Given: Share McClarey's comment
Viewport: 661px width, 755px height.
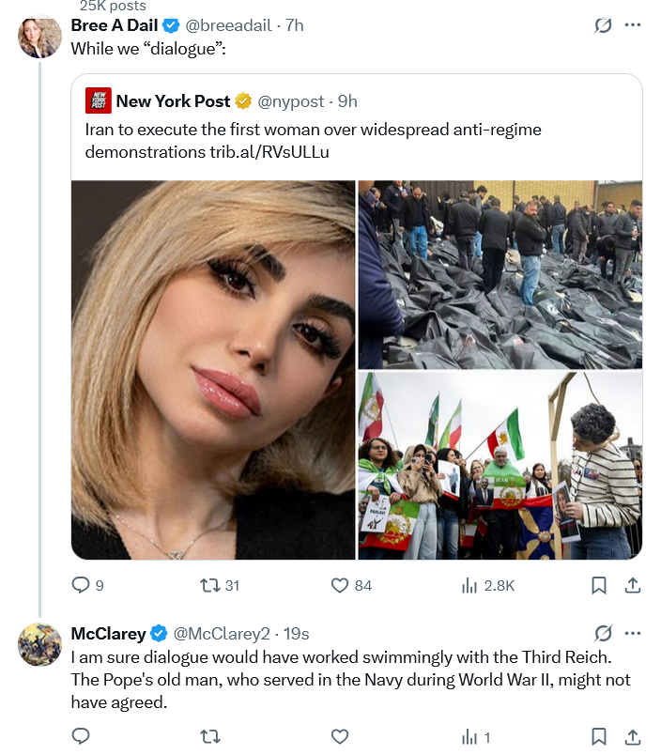Looking at the screenshot, I should point(633,737).
